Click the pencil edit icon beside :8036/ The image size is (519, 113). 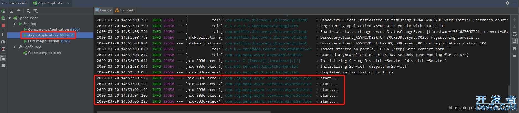point(72,35)
